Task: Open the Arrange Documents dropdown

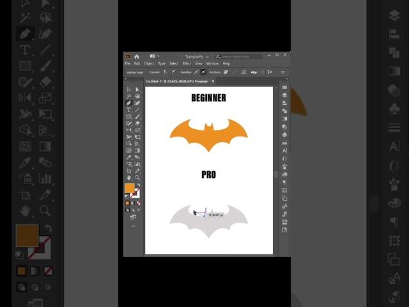Action: tap(155, 56)
